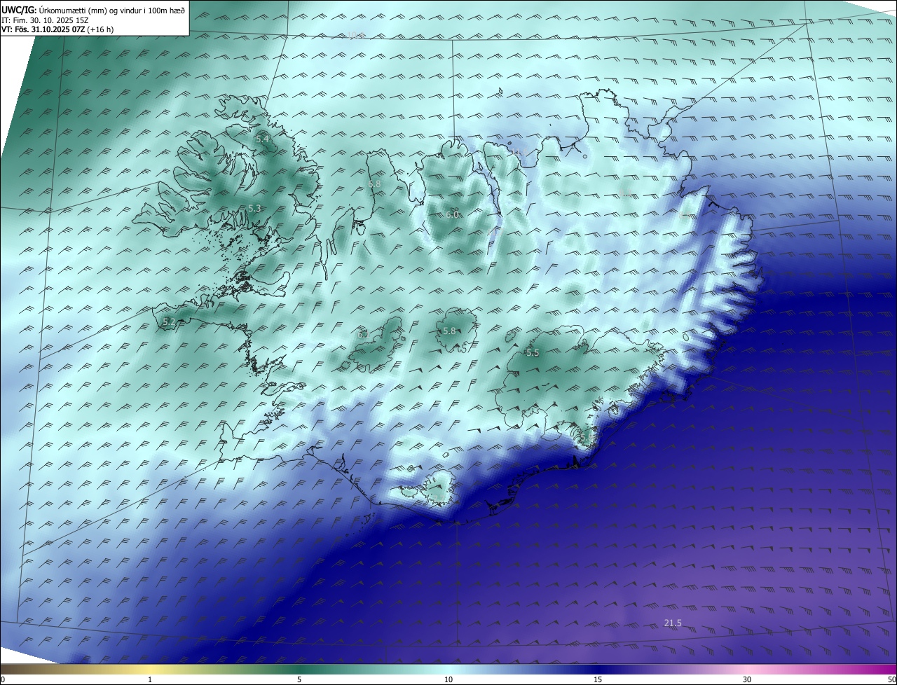Click the 5.2 value label on the western peninsula

pyautogui.click(x=169, y=321)
